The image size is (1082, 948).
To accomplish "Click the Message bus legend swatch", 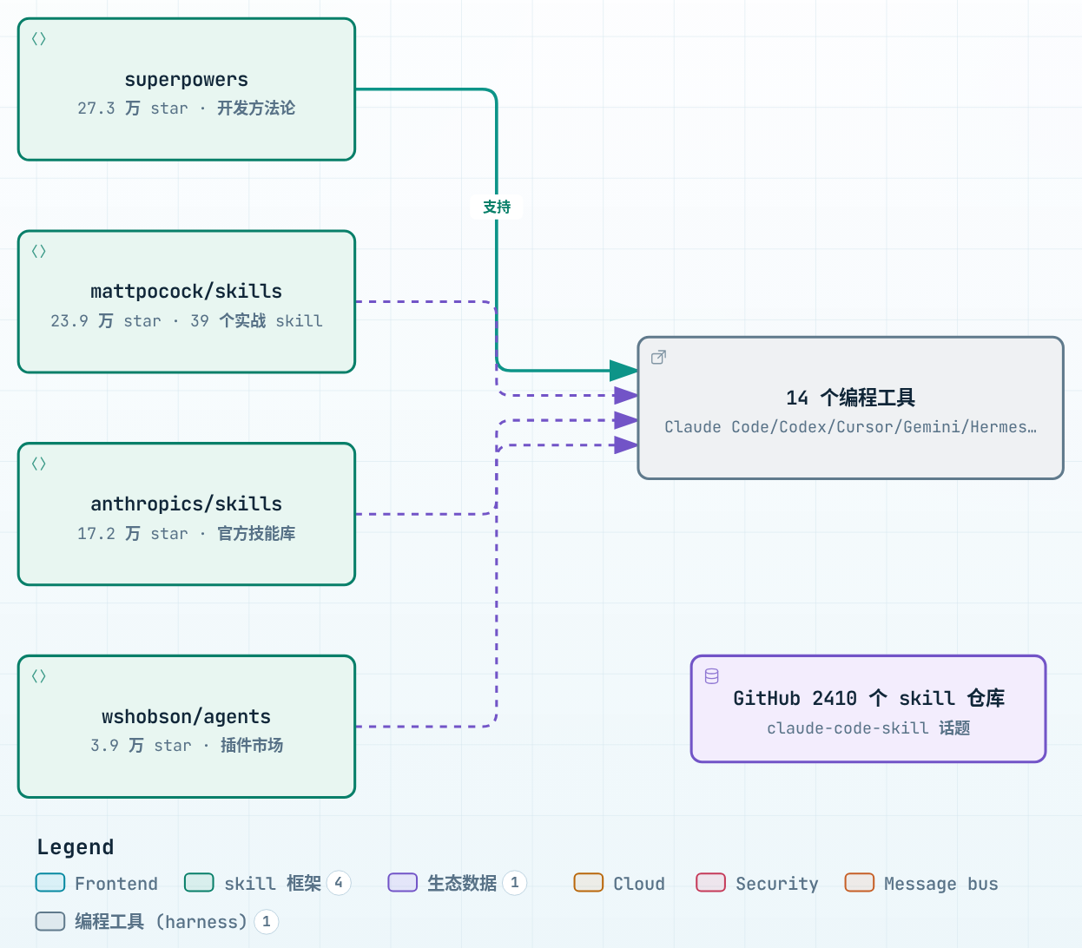I will pos(860,883).
